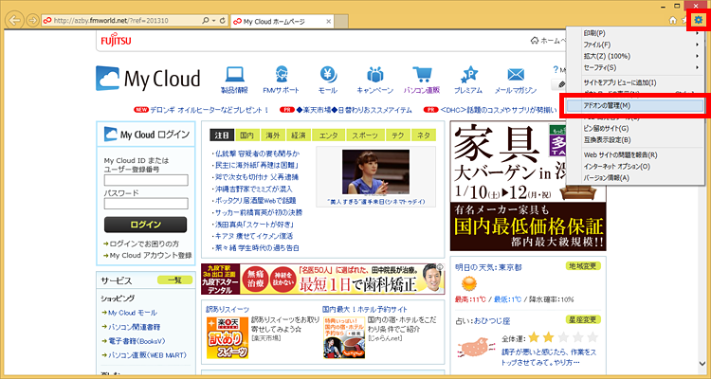Close the My Cloud ホームページ tab
The height and width of the screenshot is (379, 711).
click(328, 21)
